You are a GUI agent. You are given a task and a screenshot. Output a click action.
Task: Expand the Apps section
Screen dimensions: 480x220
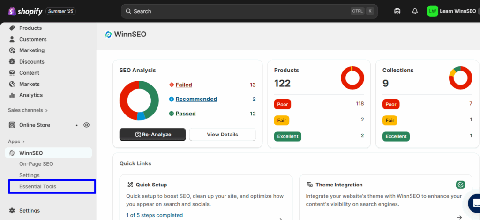16,142
